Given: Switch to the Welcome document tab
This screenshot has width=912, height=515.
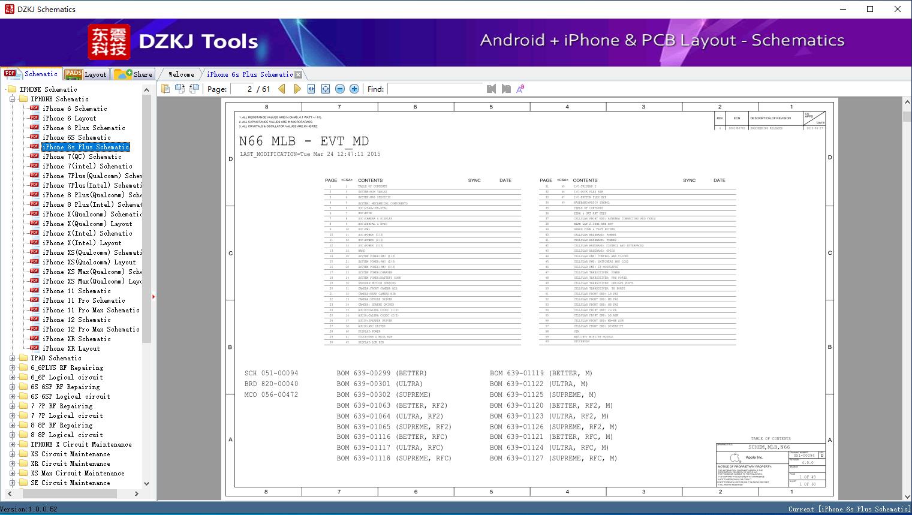Looking at the screenshot, I should pos(181,74).
